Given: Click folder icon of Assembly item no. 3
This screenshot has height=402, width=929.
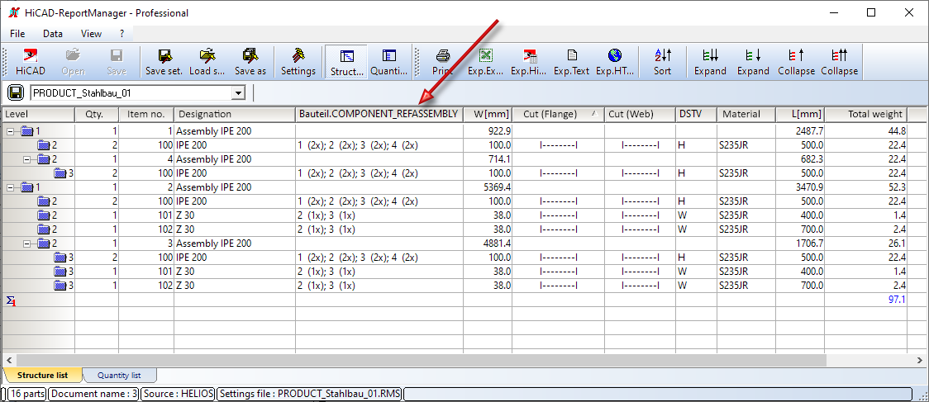Looking at the screenshot, I should pyautogui.click(x=43, y=244).
